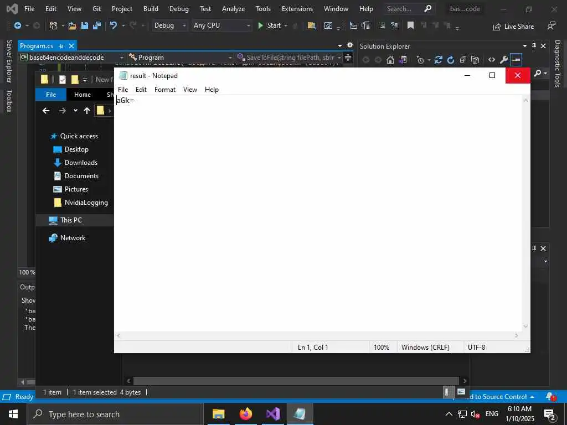Select Network in navigation pane
Viewport: 567px width, 425px height.
pyautogui.click(x=73, y=238)
